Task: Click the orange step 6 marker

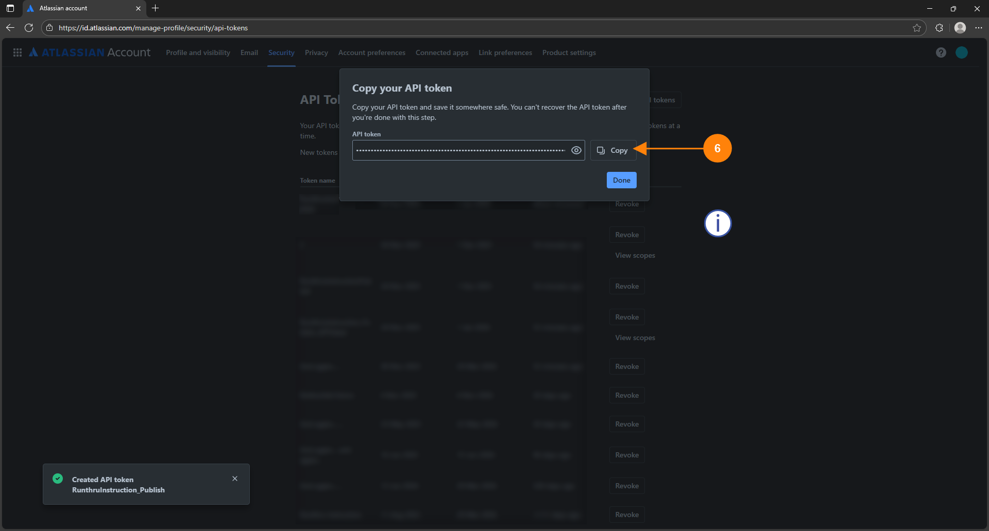Action: 717,148
